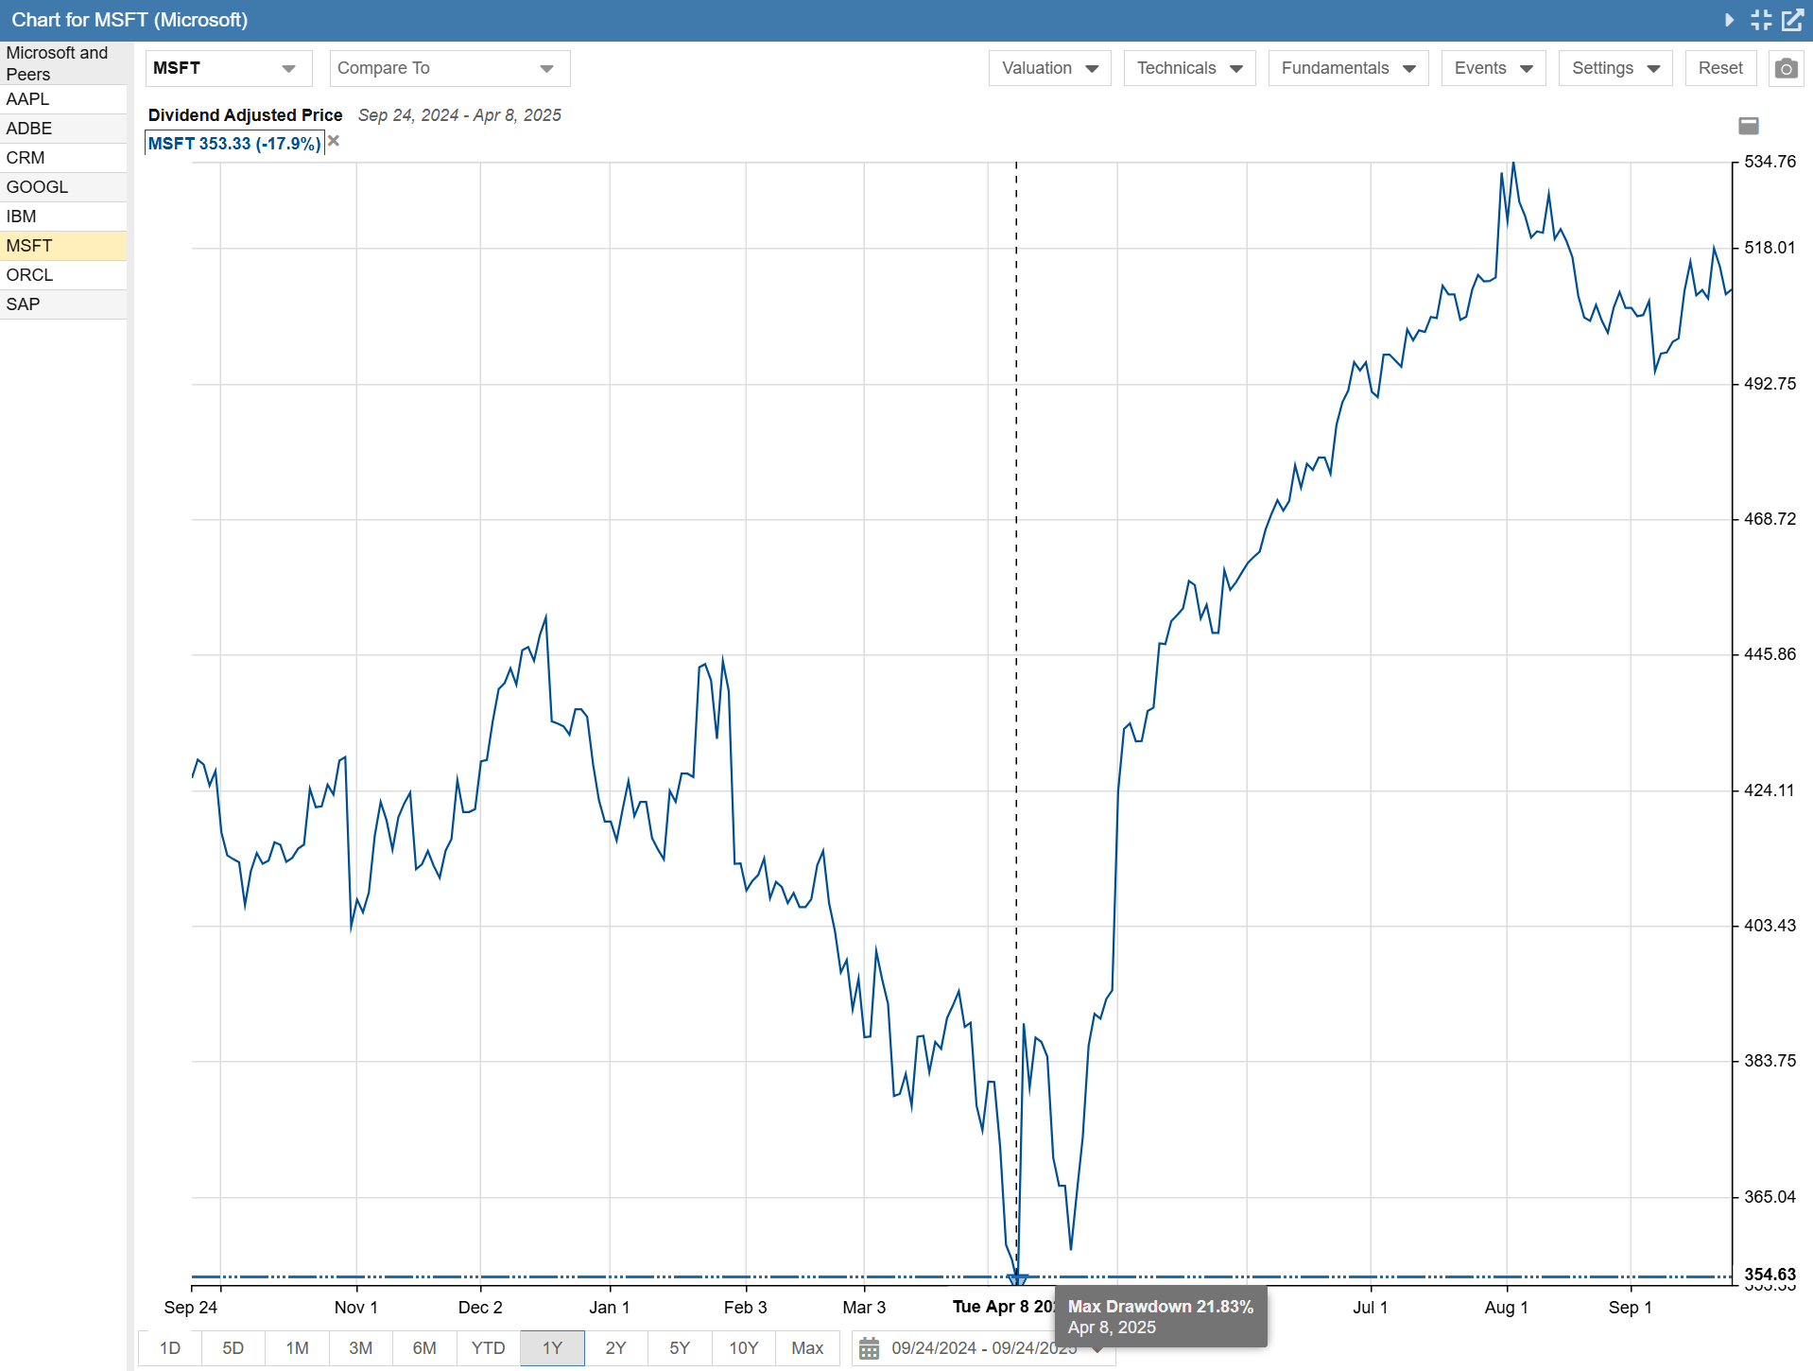
Task: Click the collapse fullscreen arrows icon
Action: click(x=1761, y=20)
